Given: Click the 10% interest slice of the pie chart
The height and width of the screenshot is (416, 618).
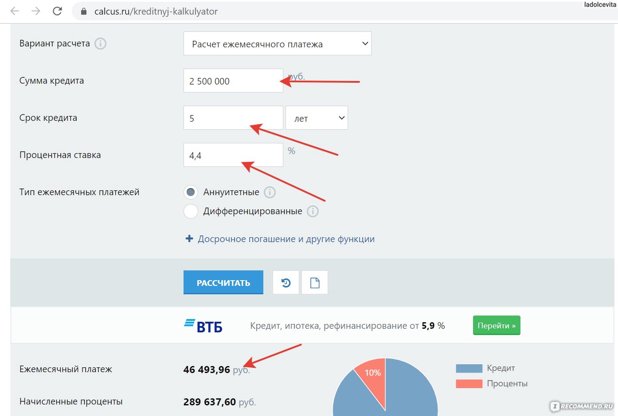Looking at the screenshot, I should point(372,376).
